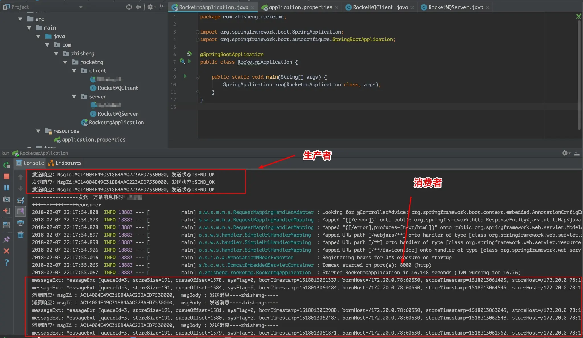Image resolution: width=583 pixels, height=338 pixels.
Task: Click the red Stop process button
Action: click(x=6, y=176)
